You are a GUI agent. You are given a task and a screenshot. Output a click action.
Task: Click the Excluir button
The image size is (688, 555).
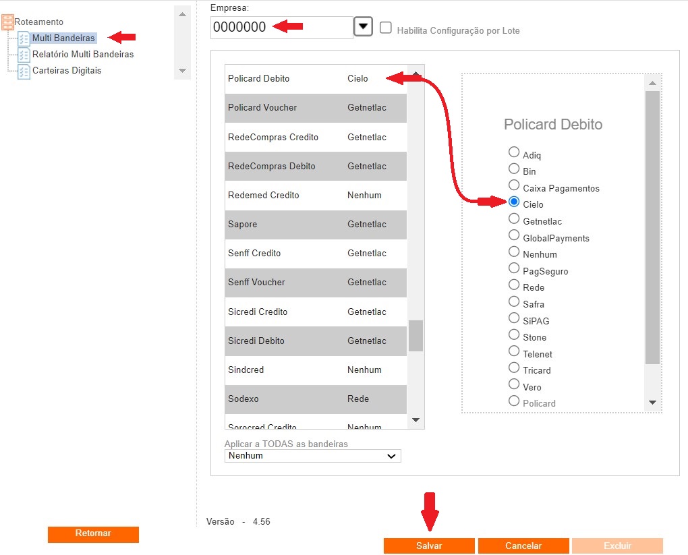click(617, 546)
